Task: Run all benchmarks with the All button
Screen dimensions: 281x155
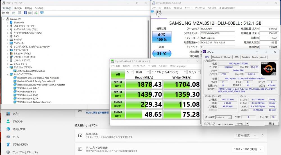Action: click(x=117, y=74)
